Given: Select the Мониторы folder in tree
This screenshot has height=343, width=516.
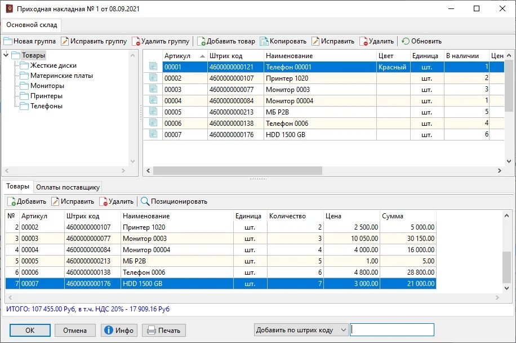Looking at the screenshot, I should click(x=47, y=86).
